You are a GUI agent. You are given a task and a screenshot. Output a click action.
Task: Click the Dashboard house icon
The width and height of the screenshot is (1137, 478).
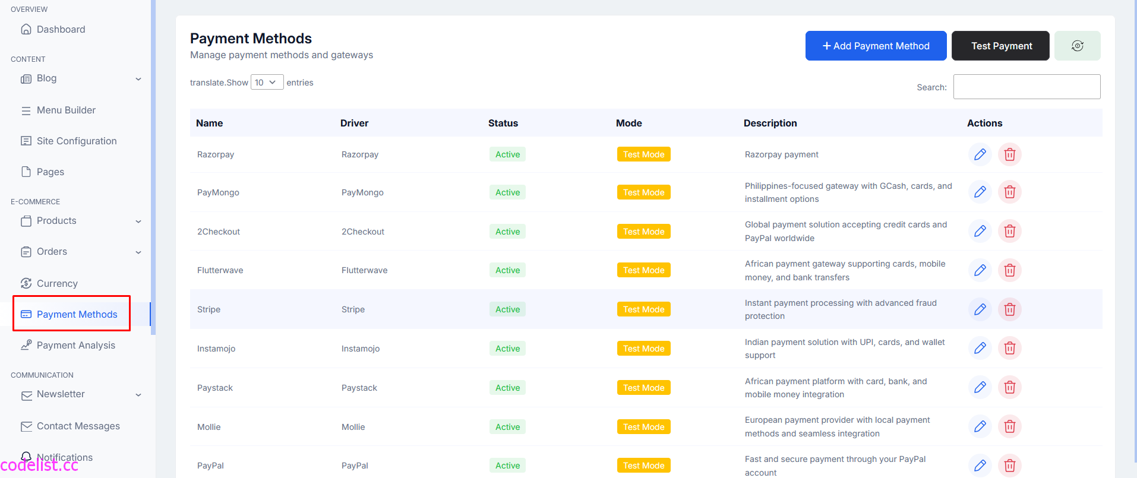point(26,29)
